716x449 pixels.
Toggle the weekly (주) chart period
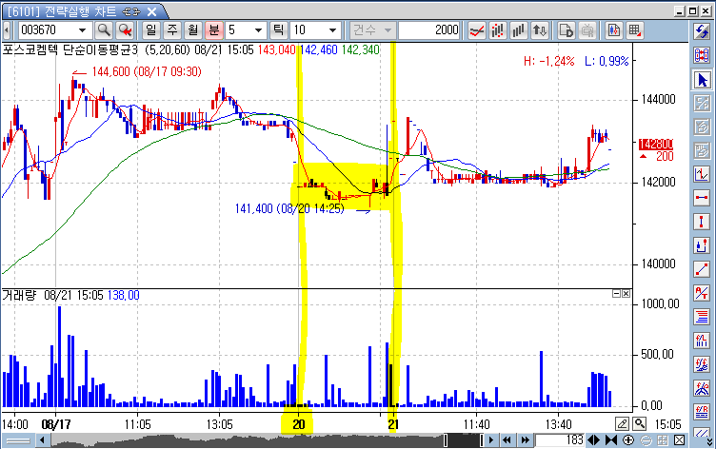coord(172,29)
